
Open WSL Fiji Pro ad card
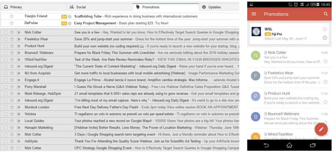coord(289,34)
